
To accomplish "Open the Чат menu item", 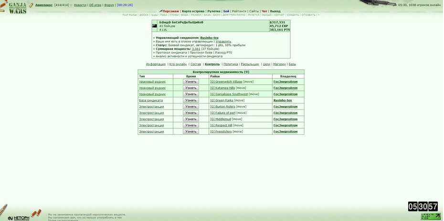I will [x=264, y=11].
